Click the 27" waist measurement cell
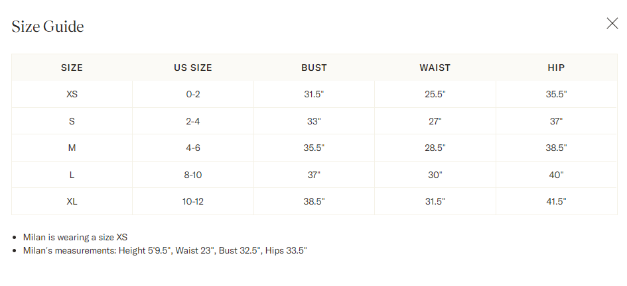 click(435, 121)
